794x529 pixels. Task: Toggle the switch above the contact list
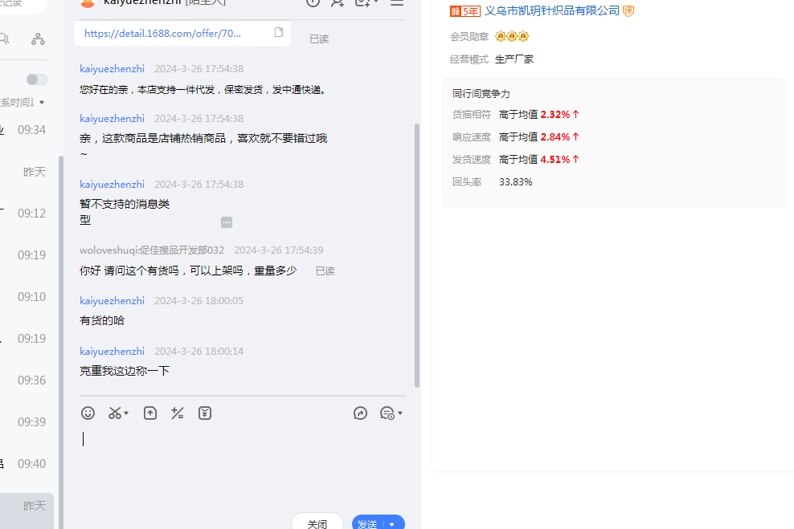[36, 79]
